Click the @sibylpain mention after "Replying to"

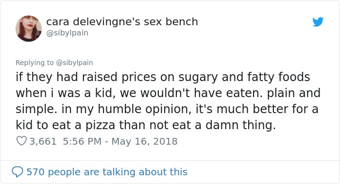(74, 63)
